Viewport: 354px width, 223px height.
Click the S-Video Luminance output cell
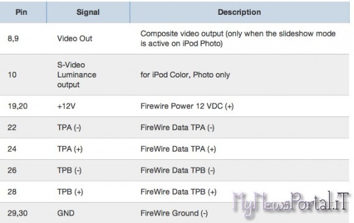tap(77, 75)
